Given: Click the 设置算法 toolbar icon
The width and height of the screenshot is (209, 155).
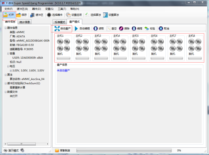Looking at the screenshot, I should (105, 15).
